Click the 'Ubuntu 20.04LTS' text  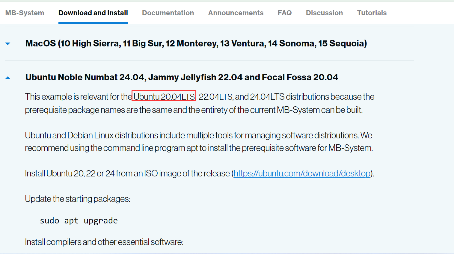(164, 97)
